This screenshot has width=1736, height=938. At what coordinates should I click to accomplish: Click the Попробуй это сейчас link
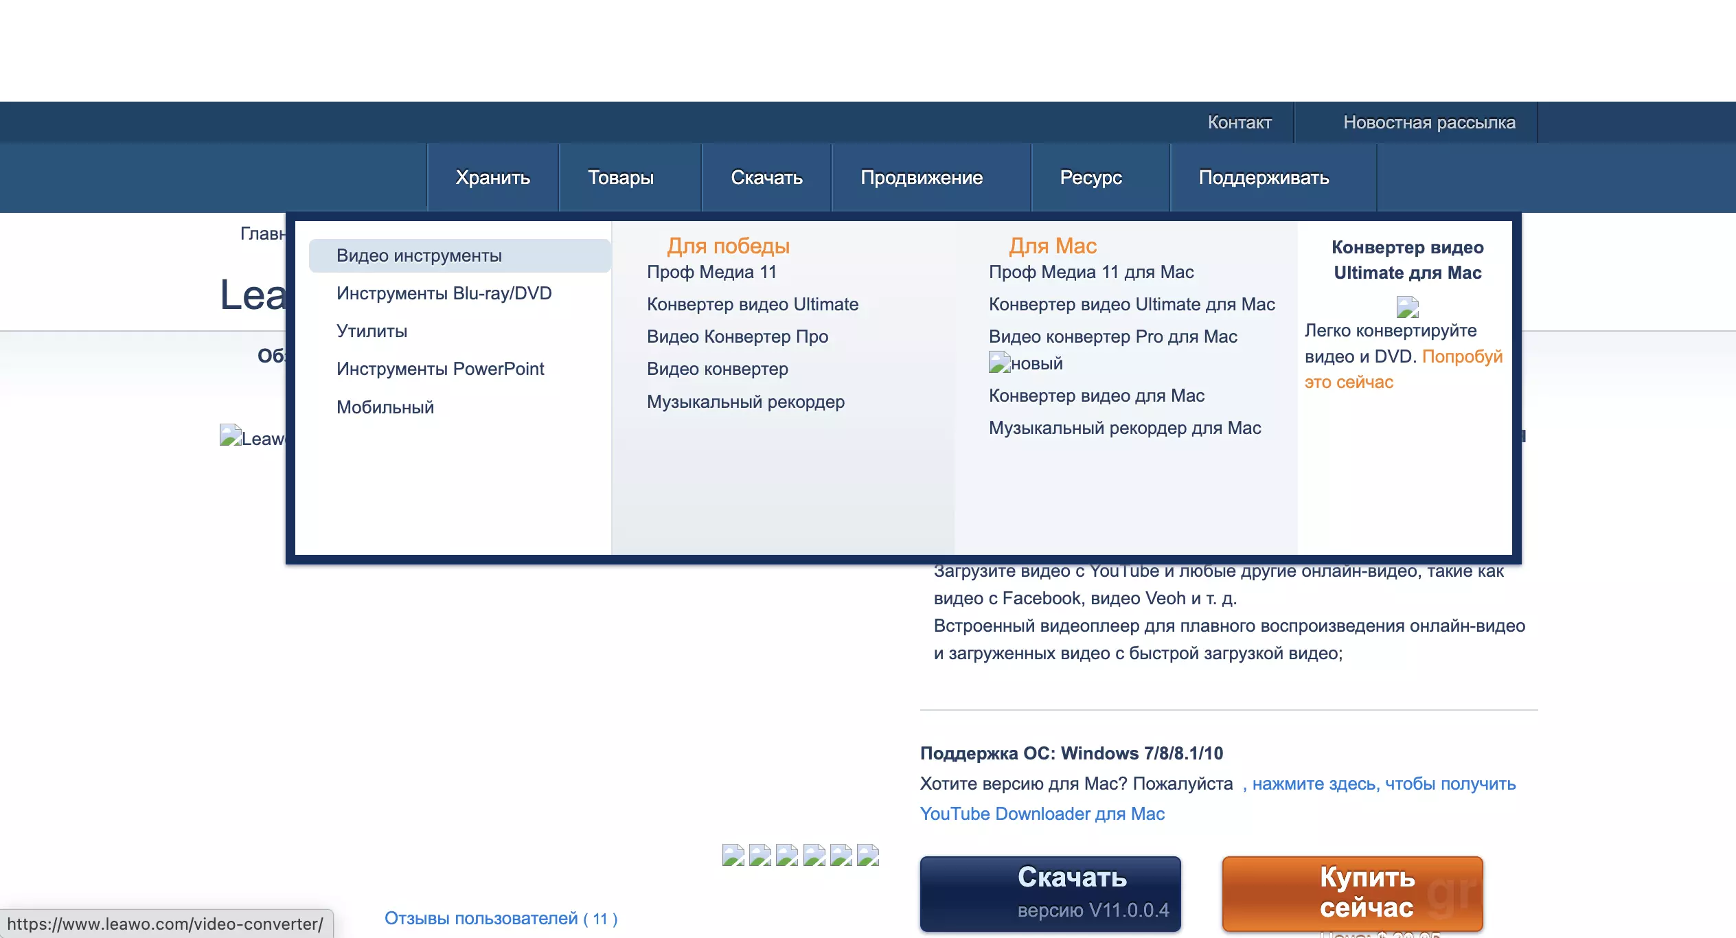(x=1404, y=369)
